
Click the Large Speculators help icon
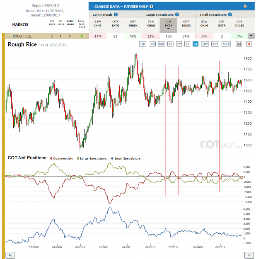tap(177, 15)
